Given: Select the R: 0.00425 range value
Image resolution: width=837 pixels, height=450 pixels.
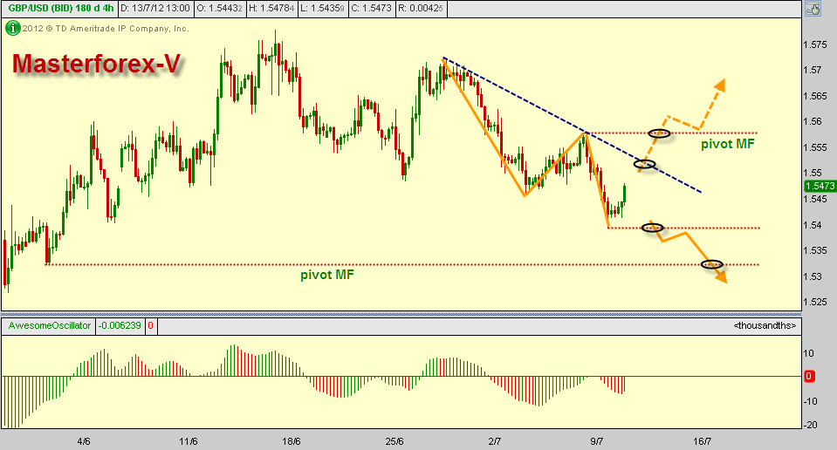Looking at the screenshot, I should tap(421, 9).
